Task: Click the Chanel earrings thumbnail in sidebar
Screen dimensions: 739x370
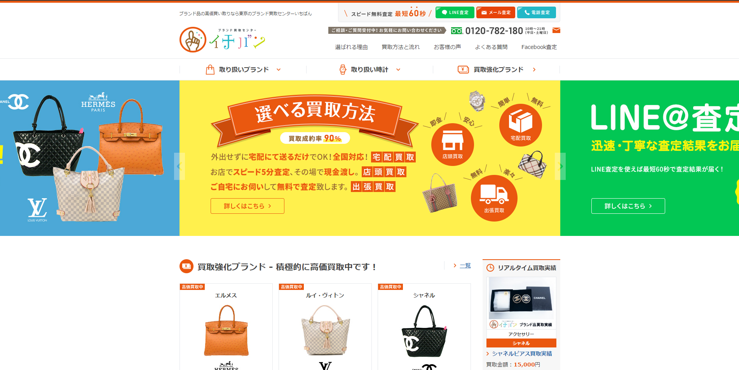Action: 521,298
